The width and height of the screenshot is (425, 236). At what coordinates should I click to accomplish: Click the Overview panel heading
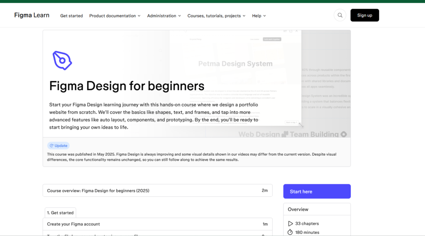pos(298,209)
